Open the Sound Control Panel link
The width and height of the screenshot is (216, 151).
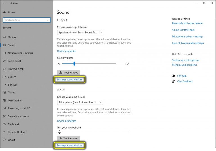[x=183, y=30]
